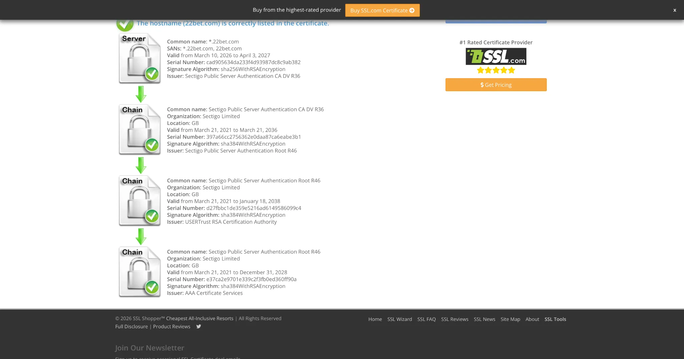The image size is (684, 359).
Task: Open the SSL News footer link
Action: click(485, 319)
